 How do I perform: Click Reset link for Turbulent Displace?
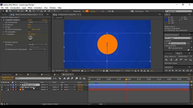coord(30,20)
